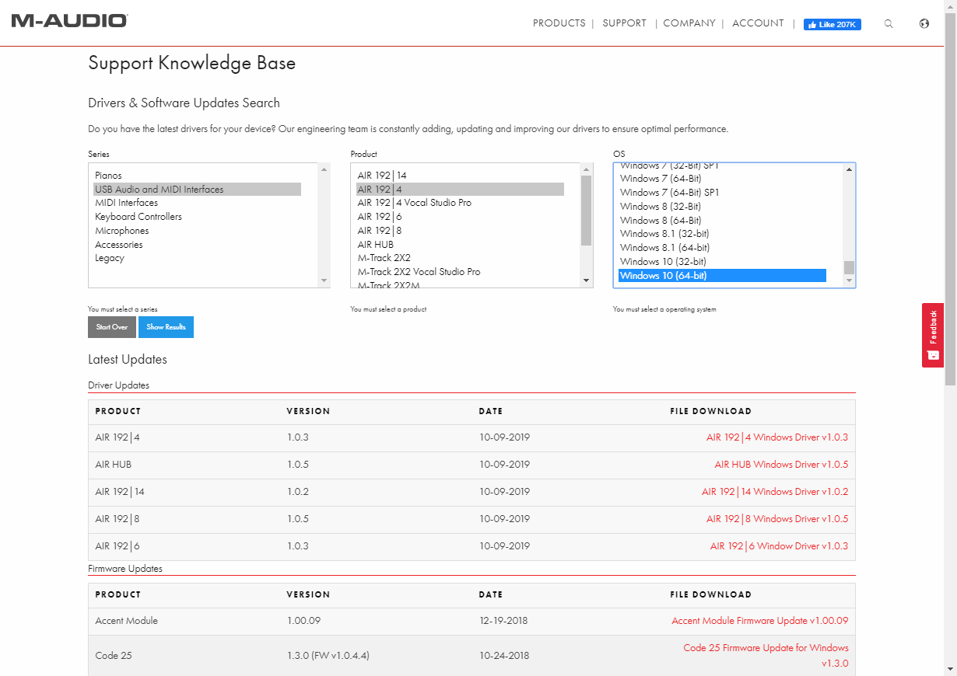
Task: Download AIR HUB Windows Driver v1.0.5
Action: point(781,464)
